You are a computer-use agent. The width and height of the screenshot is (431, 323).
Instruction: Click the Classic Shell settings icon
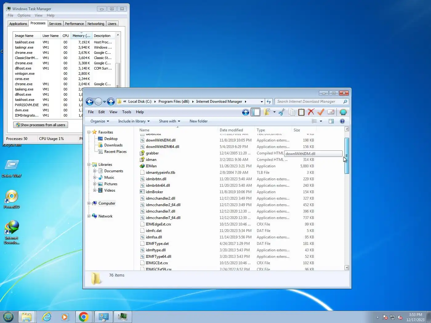point(343,112)
